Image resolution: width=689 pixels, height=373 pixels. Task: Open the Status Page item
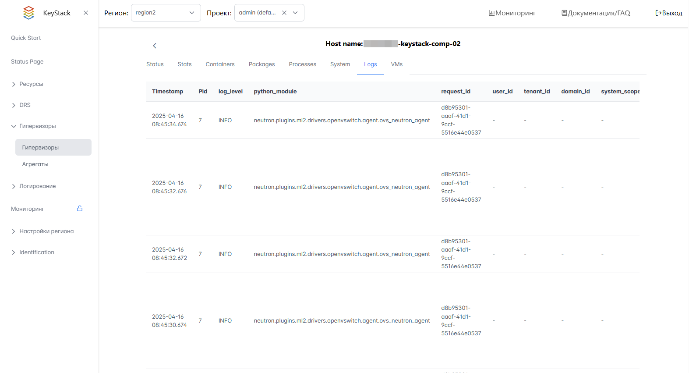[x=27, y=62]
